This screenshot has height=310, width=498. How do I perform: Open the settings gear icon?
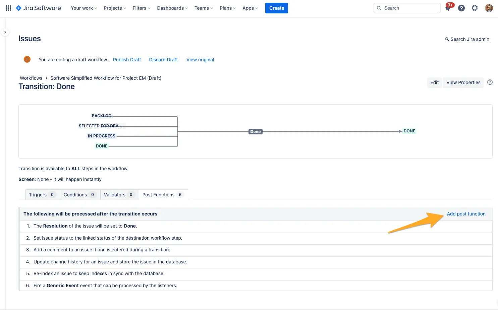click(x=475, y=8)
